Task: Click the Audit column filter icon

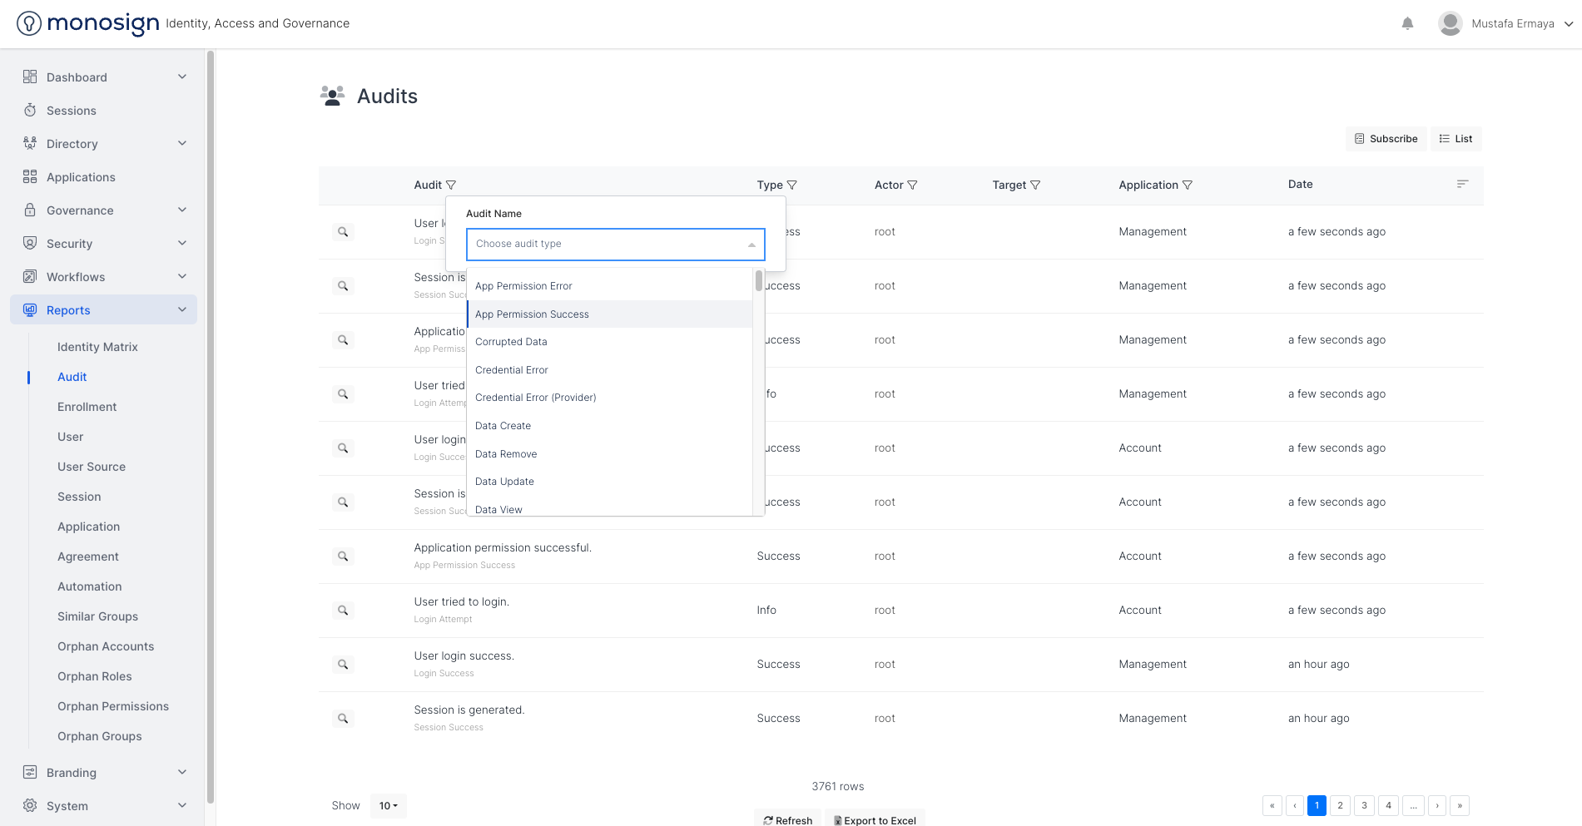Action: point(451,185)
